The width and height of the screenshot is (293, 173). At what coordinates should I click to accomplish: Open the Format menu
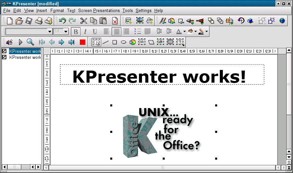coord(57,11)
